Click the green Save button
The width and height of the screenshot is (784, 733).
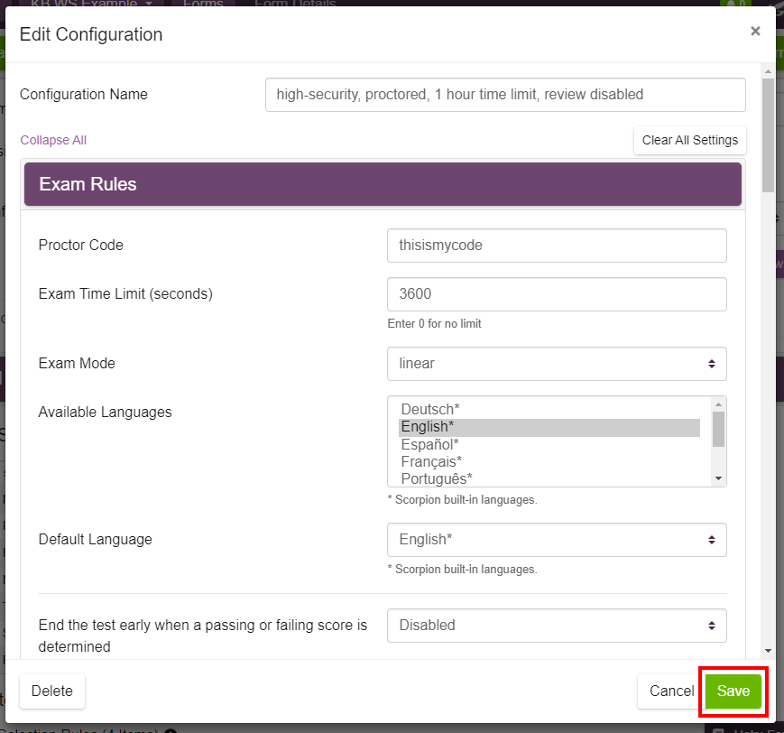coord(733,691)
